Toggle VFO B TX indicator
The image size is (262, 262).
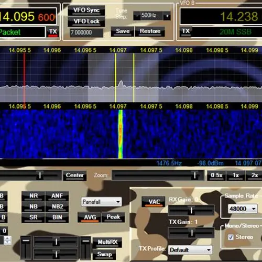[186, 31]
